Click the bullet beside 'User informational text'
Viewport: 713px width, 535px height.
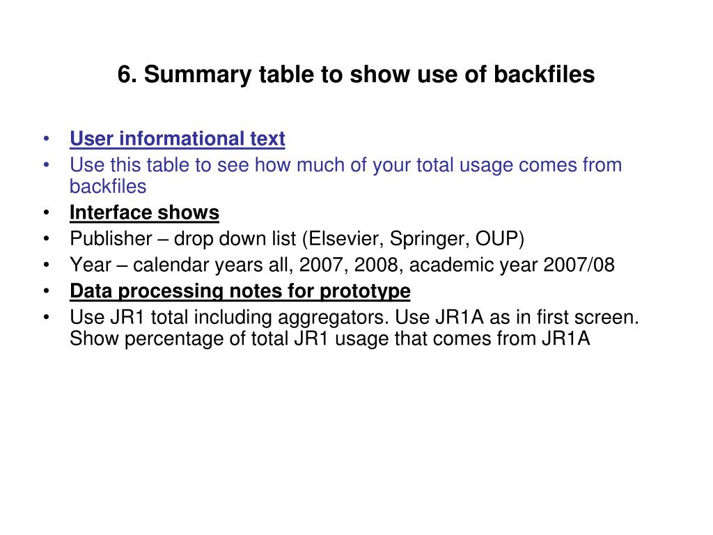pyautogui.click(x=46, y=139)
